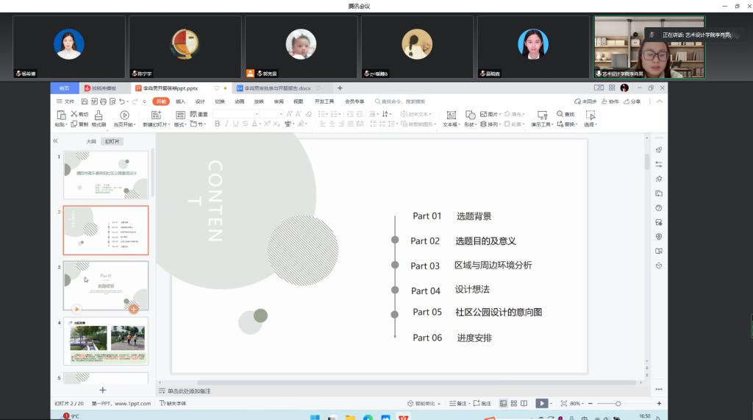The image size is (753, 420).
Task: Collapse the slide panel with double-chevron icon
Action: point(55,140)
